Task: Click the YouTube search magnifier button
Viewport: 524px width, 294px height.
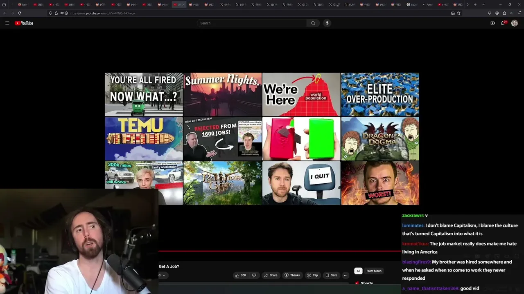Action: click(313, 23)
